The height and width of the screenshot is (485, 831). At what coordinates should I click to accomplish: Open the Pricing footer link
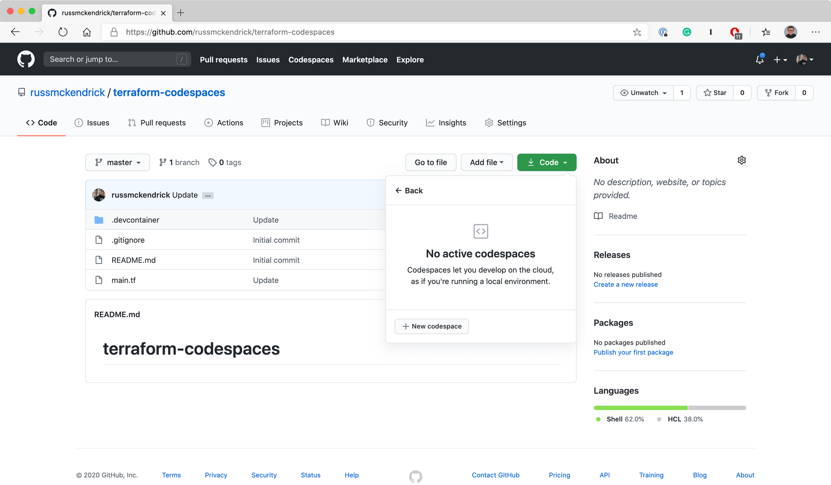pos(559,475)
